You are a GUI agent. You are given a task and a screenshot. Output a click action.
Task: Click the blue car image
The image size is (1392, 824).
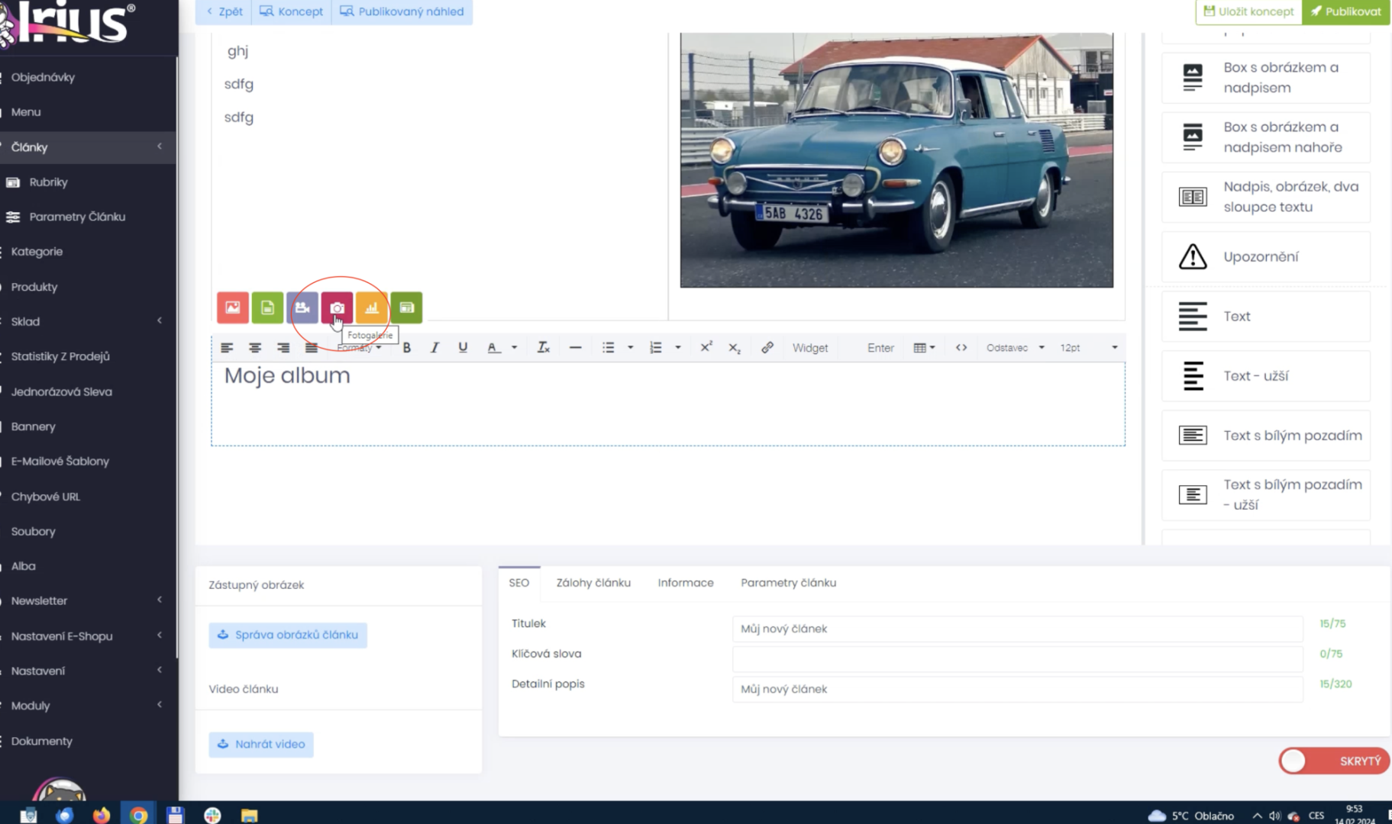[896, 159]
